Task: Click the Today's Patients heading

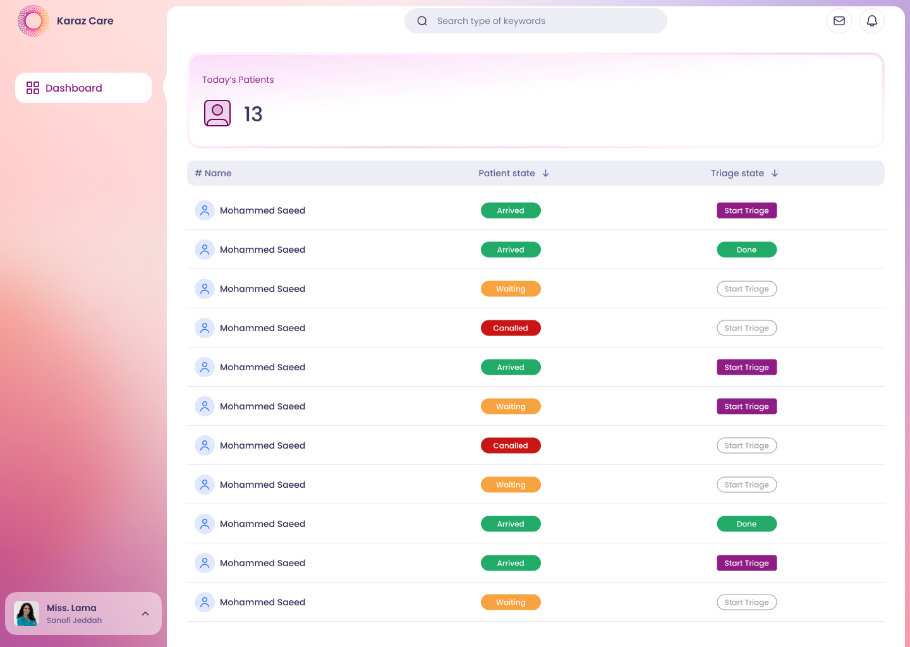Action: (238, 80)
